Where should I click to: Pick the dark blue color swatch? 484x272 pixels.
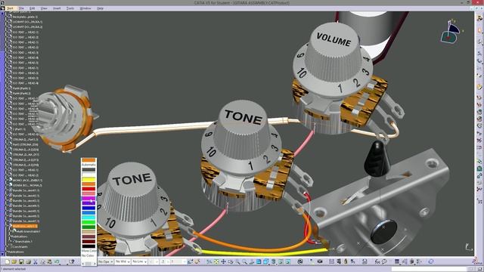click(88, 208)
